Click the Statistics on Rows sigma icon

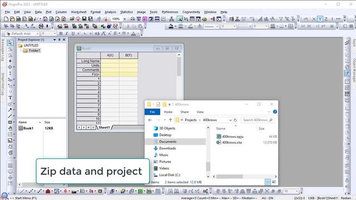[x=238, y=19]
